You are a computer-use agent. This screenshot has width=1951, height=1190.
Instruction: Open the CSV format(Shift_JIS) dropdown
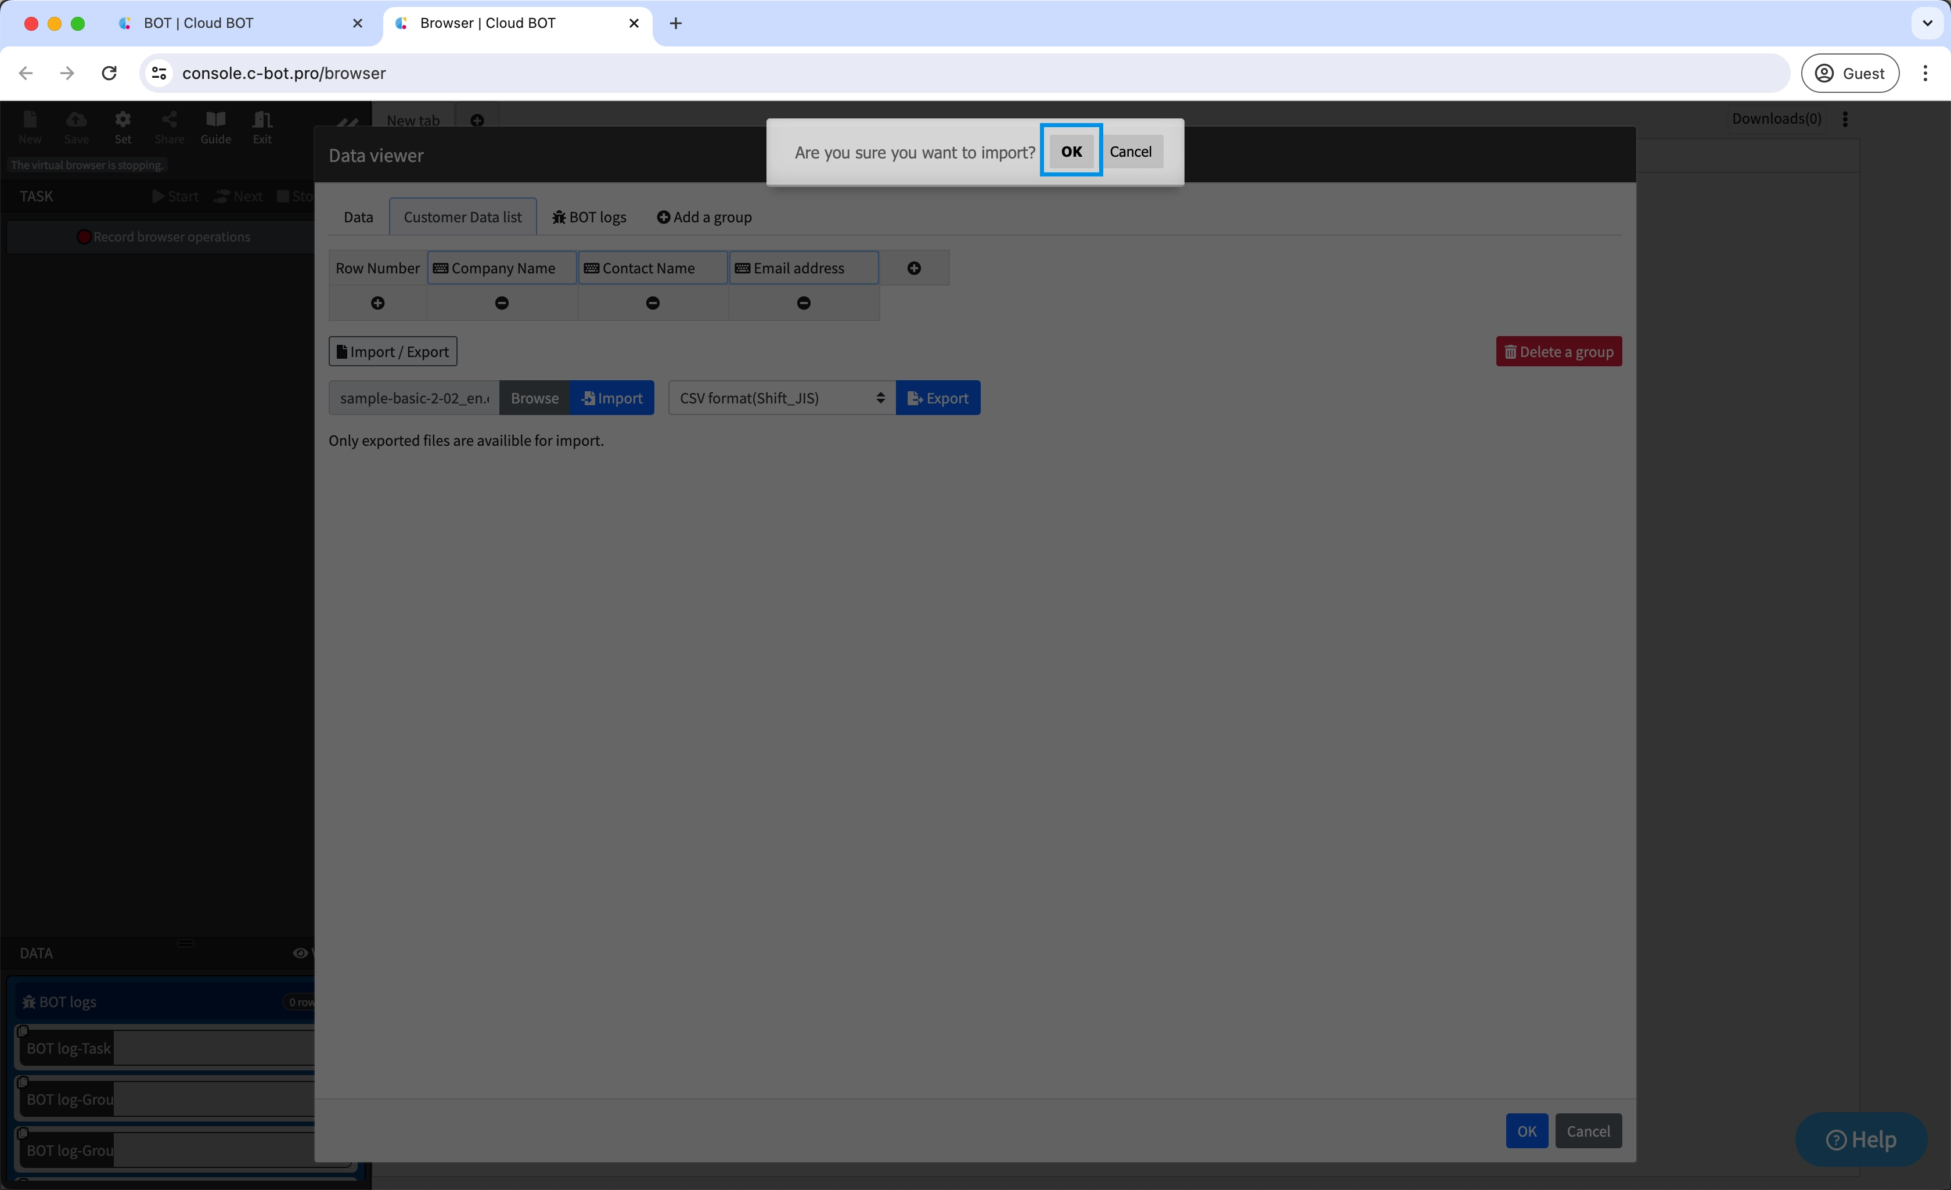point(782,398)
